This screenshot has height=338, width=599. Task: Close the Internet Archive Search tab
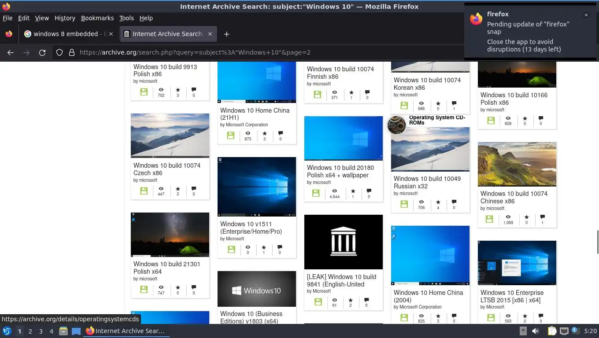[x=210, y=34]
